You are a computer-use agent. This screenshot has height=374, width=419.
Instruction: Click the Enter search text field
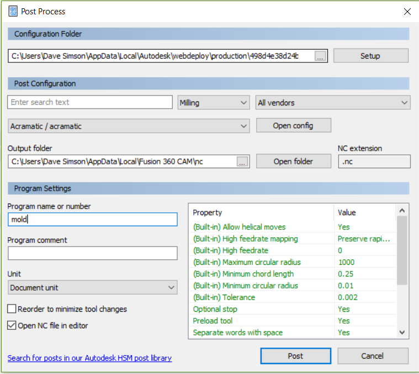(90, 103)
